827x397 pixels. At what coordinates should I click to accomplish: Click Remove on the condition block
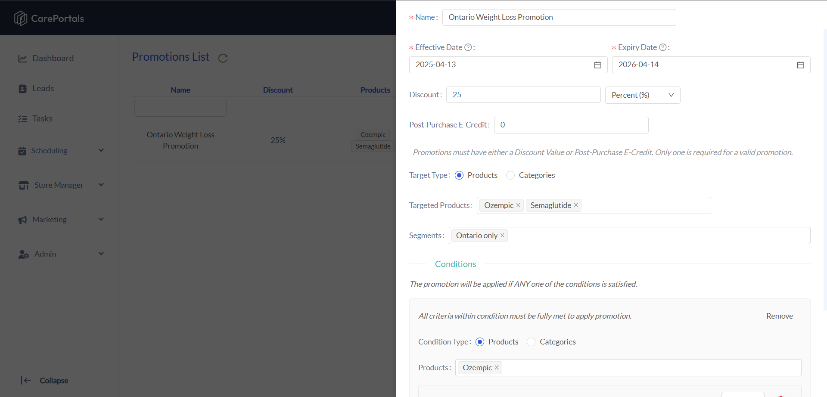(x=779, y=316)
